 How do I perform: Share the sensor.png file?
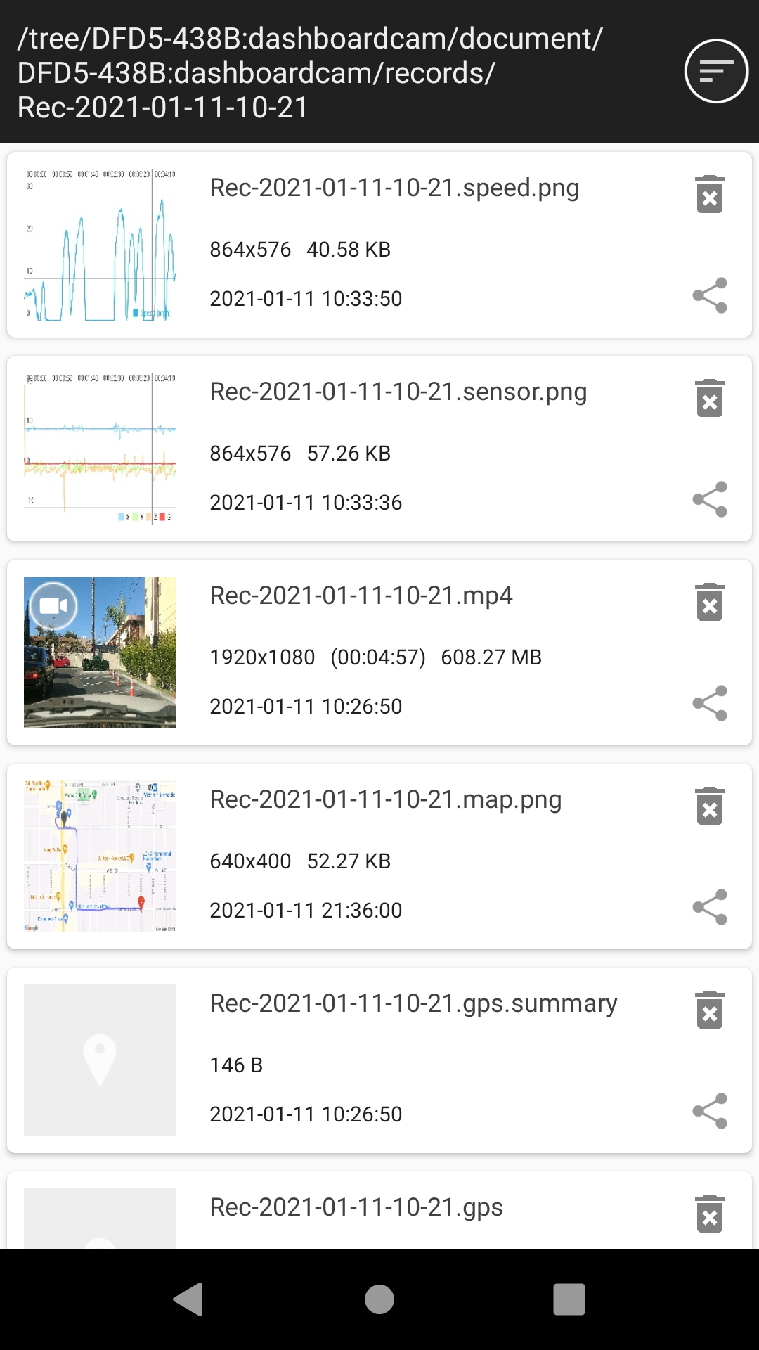[710, 499]
